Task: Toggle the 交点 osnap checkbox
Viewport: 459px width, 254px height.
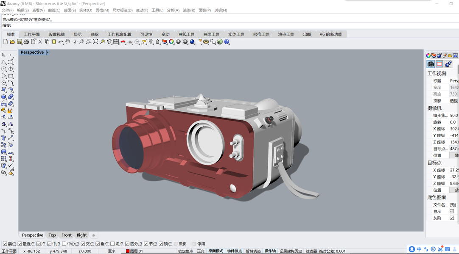Action: pos(83,243)
